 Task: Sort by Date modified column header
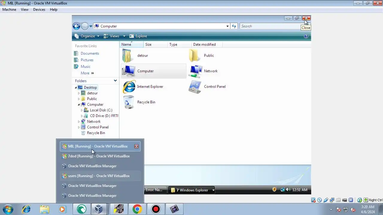pos(207,44)
